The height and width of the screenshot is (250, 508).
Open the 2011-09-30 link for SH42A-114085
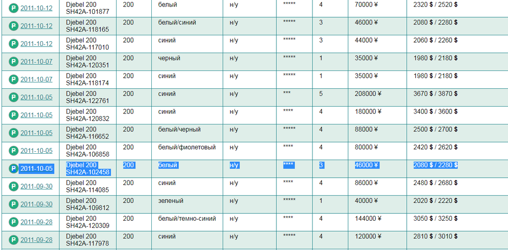tap(36, 187)
